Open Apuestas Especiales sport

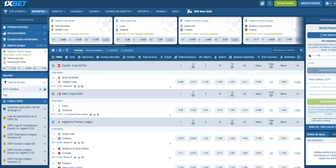coord(242,57)
